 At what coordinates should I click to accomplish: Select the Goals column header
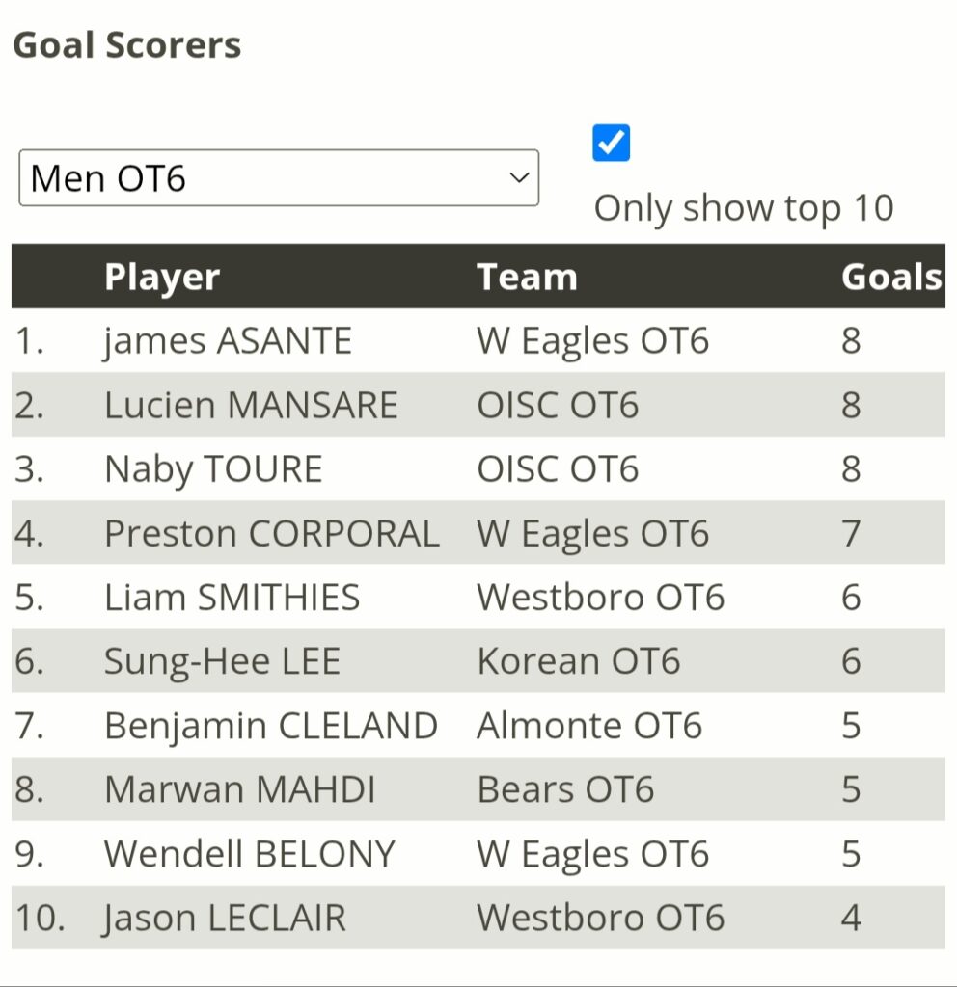click(x=891, y=277)
